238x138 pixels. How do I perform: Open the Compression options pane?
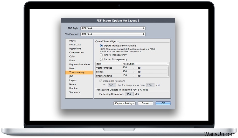pos(76,53)
